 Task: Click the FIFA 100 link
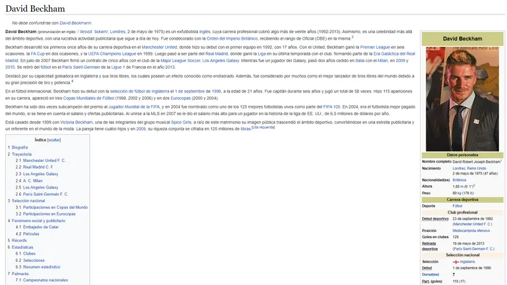331,107
